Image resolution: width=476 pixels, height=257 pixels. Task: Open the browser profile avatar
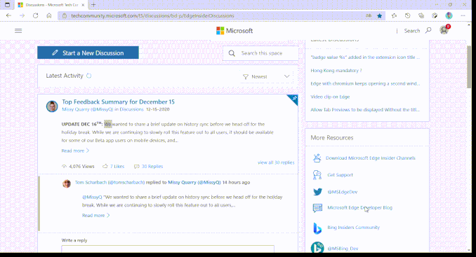click(449, 15)
